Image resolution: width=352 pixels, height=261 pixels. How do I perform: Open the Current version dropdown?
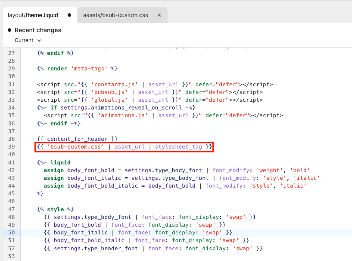point(28,40)
